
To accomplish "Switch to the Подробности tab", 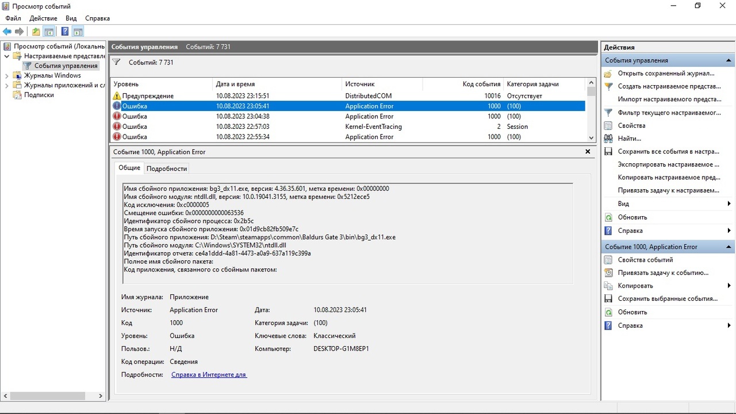I will click(167, 168).
